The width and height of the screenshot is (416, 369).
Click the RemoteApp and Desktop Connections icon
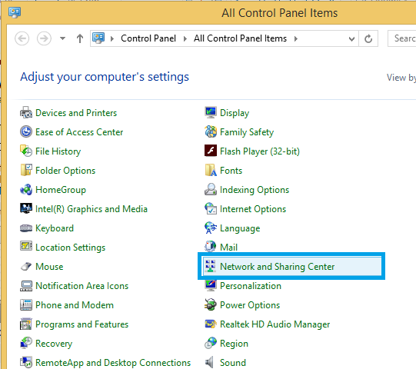tap(26, 362)
